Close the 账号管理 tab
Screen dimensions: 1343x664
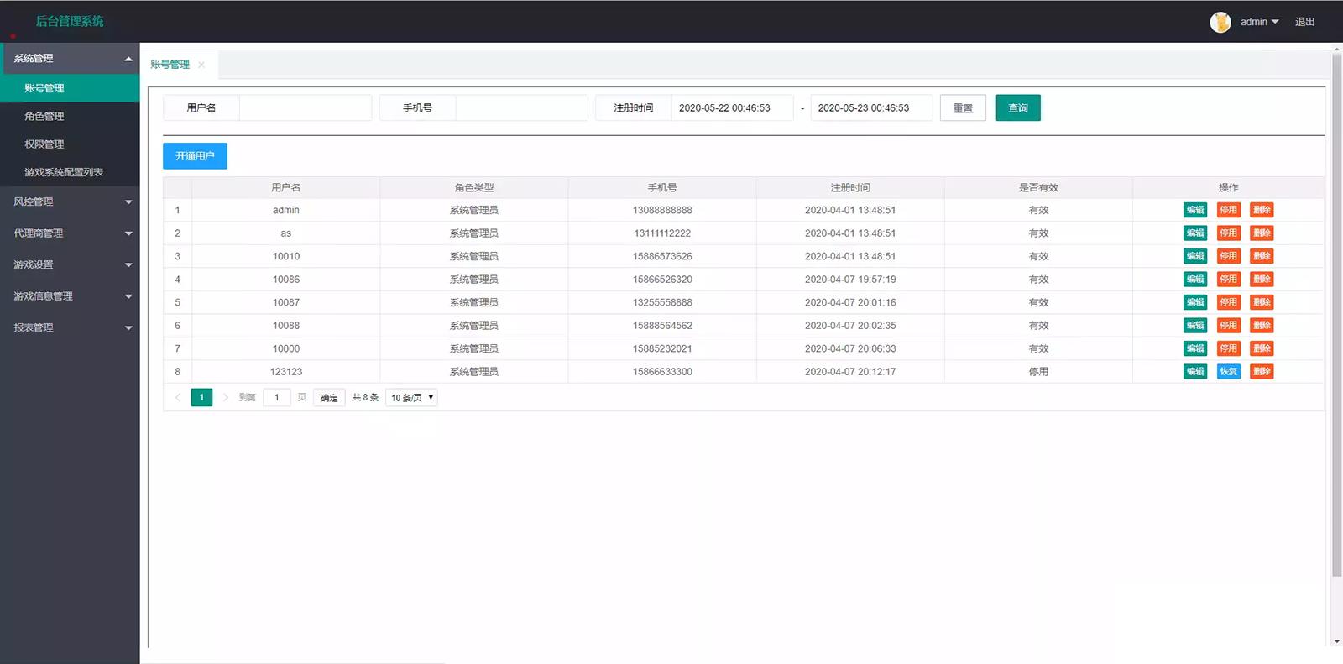click(201, 65)
